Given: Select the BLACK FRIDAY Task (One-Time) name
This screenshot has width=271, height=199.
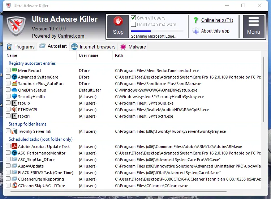Looking at the screenshot, I should (x=46, y=173).
